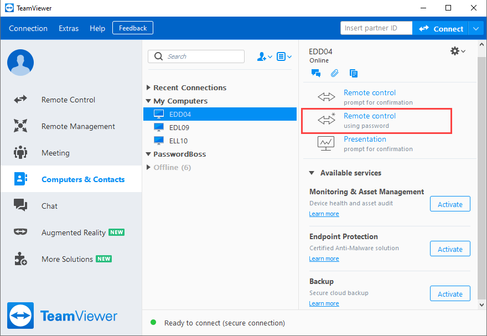
Task: Open the EDD04 settings gear menu
Action: point(458,51)
